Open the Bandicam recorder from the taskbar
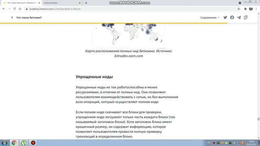Viewport: 260px width, 146px height. (x=33, y=143)
